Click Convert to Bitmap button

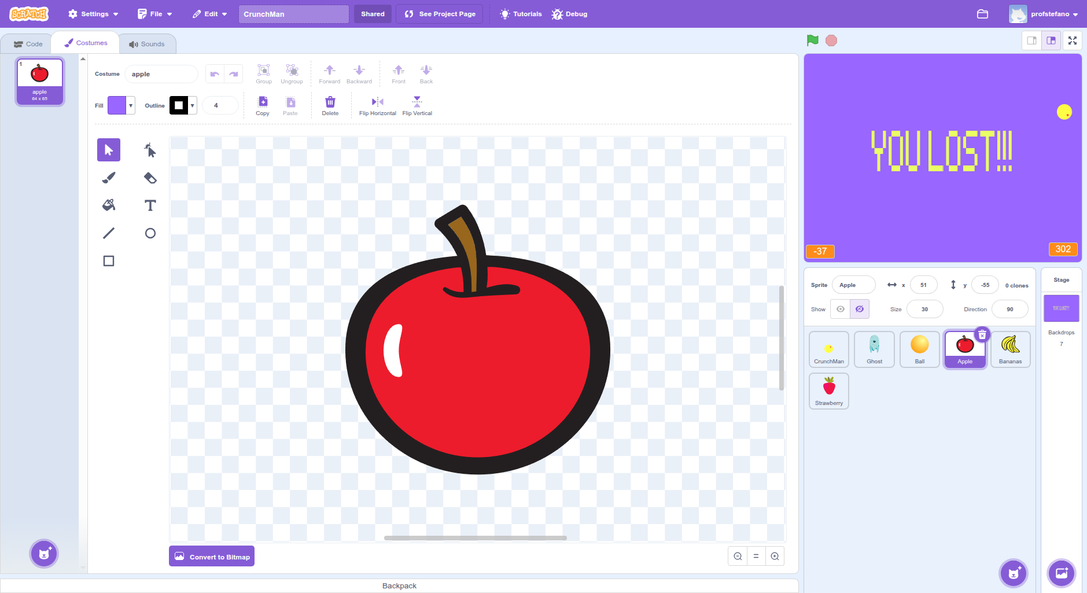click(x=212, y=557)
